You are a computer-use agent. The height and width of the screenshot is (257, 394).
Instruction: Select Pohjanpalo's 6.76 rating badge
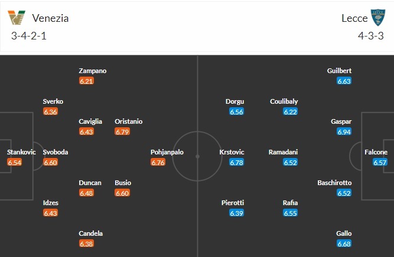[x=158, y=162]
